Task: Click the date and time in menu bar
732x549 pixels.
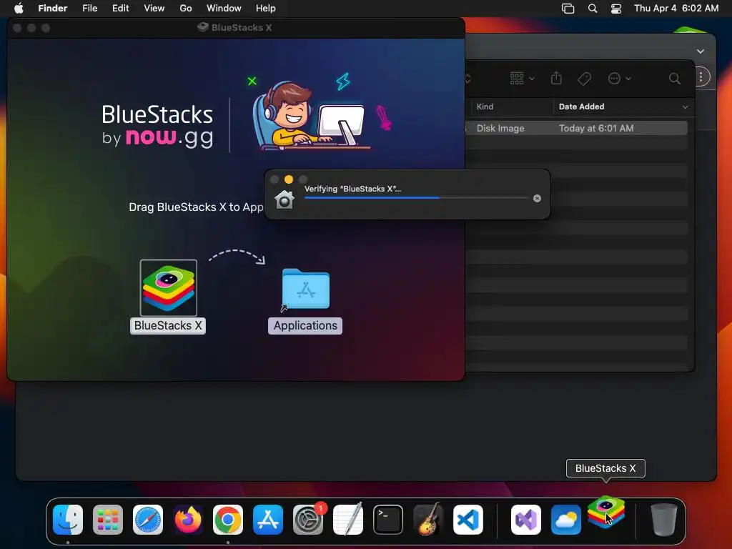Action: [676, 9]
